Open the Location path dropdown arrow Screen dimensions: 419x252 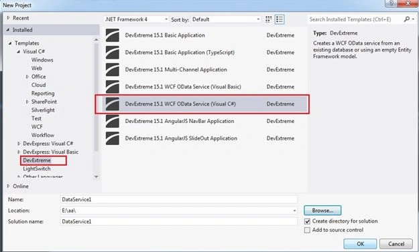pos(294,211)
